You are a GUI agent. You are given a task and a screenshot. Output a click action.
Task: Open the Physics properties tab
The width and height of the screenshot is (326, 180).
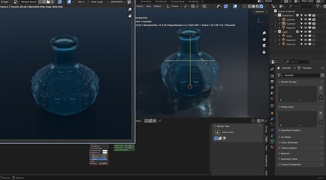pos(272,130)
